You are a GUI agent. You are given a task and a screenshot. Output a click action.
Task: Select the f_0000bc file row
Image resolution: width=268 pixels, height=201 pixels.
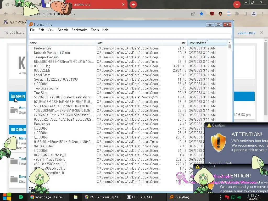tap(128, 84)
